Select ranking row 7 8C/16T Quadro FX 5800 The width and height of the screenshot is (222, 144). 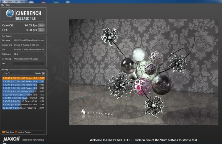(x=23, y=98)
